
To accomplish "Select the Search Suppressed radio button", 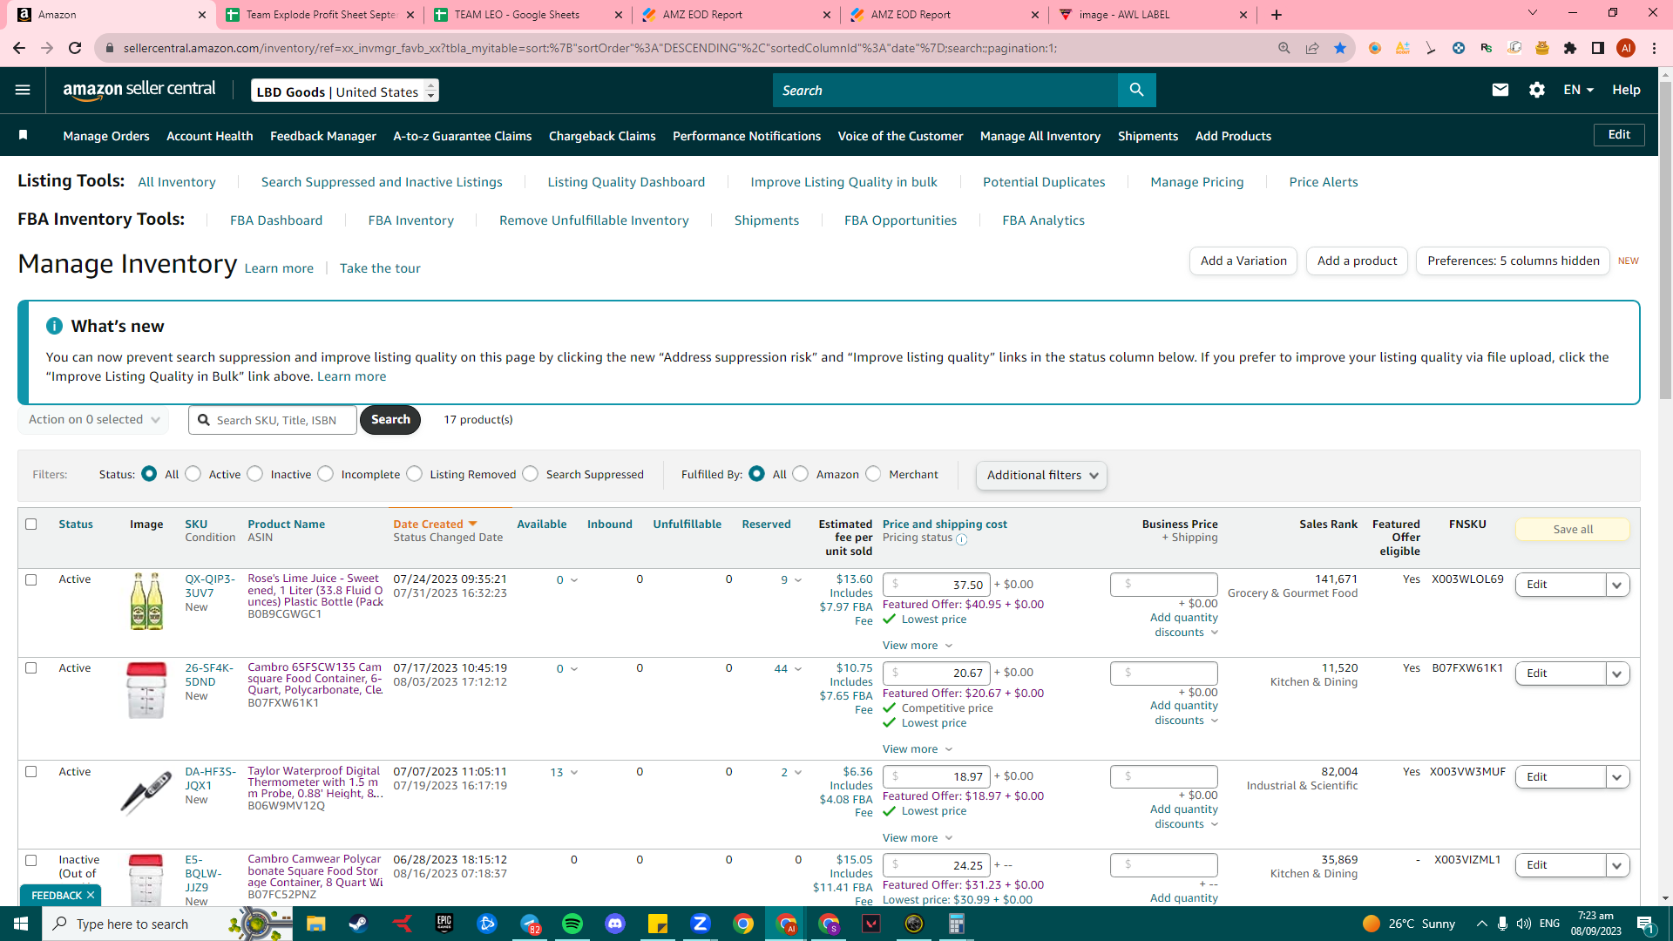I will (531, 474).
